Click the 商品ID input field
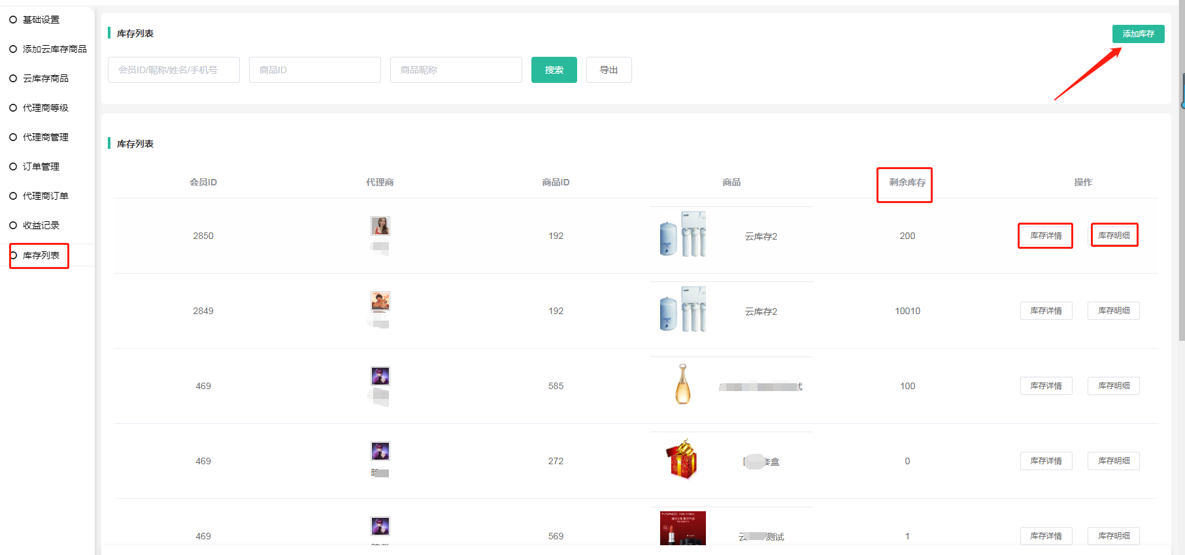Image resolution: width=1185 pixels, height=555 pixels. (x=314, y=70)
